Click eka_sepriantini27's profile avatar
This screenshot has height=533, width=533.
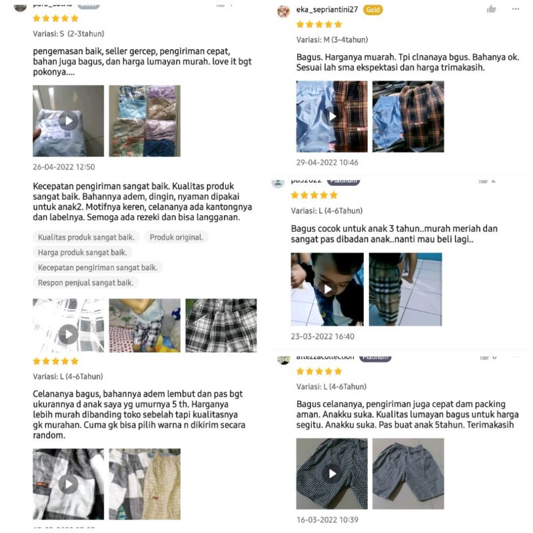click(x=284, y=11)
